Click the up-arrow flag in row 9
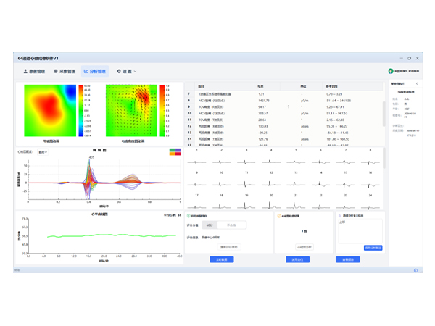The width and height of the screenshot is (435, 326). pyautogui.click(x=289, y=106)
